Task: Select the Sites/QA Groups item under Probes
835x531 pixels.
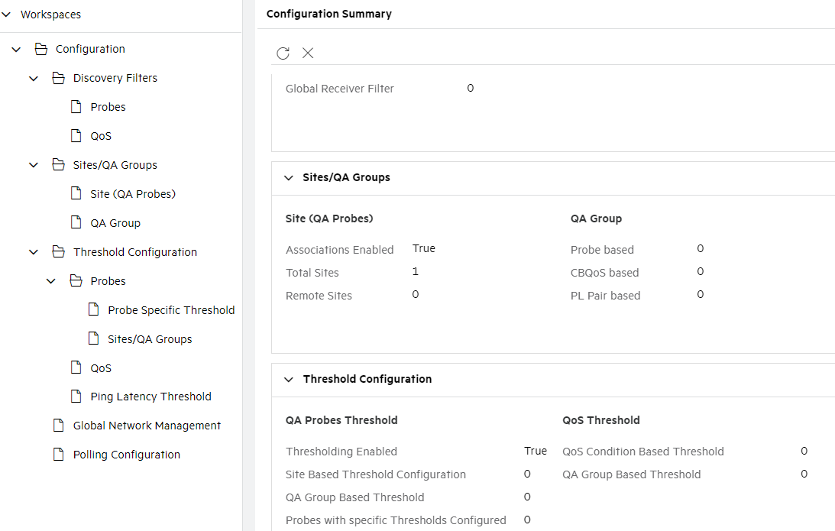Action: click(152, 338)
